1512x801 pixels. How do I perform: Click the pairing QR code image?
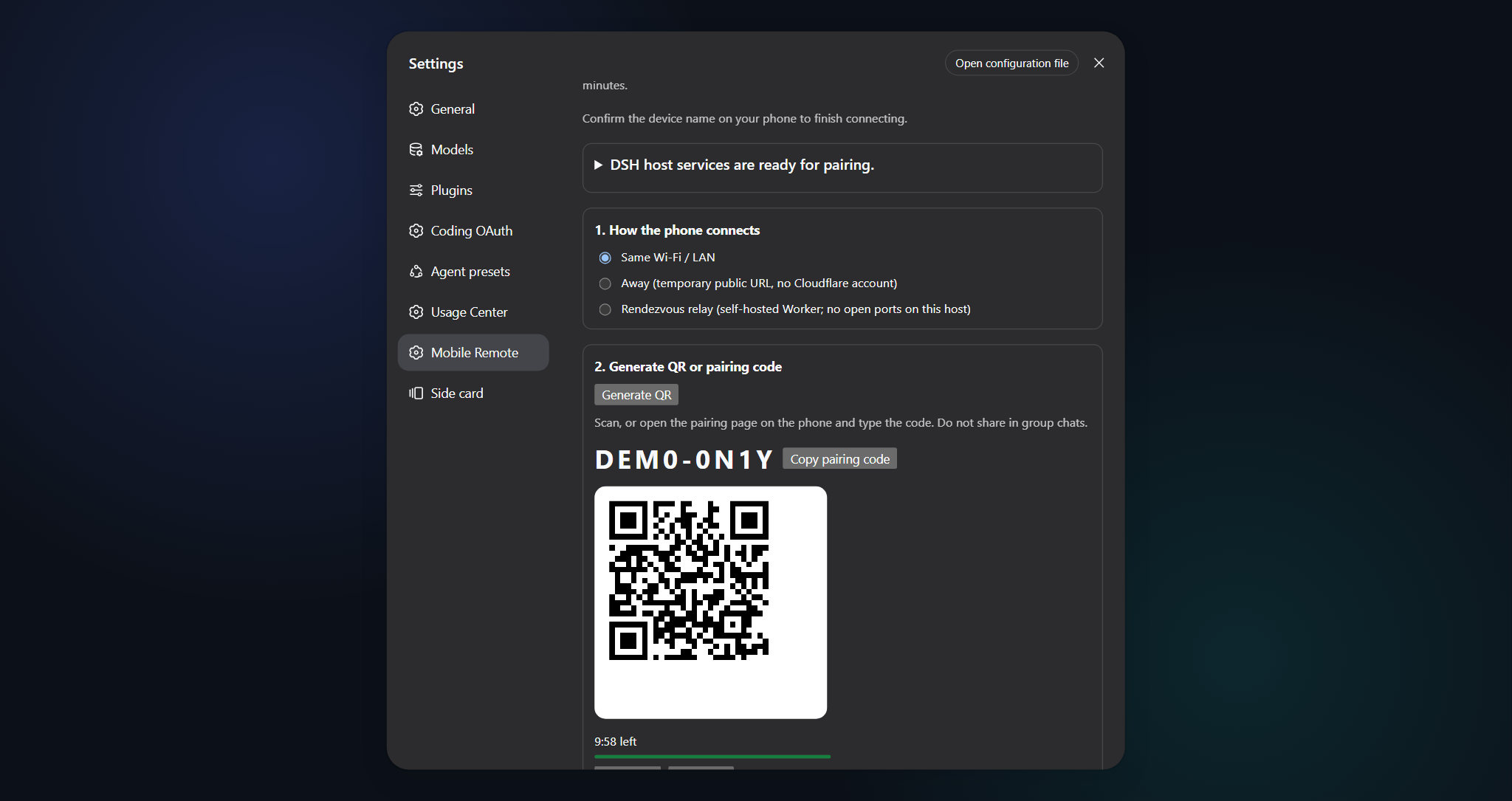(x=710, y=602)
